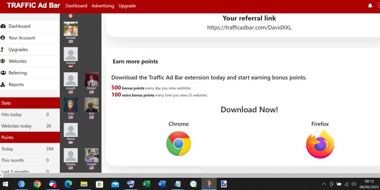Click the trafficadbar.com/DavidXXL referral link

coord(249,28)
